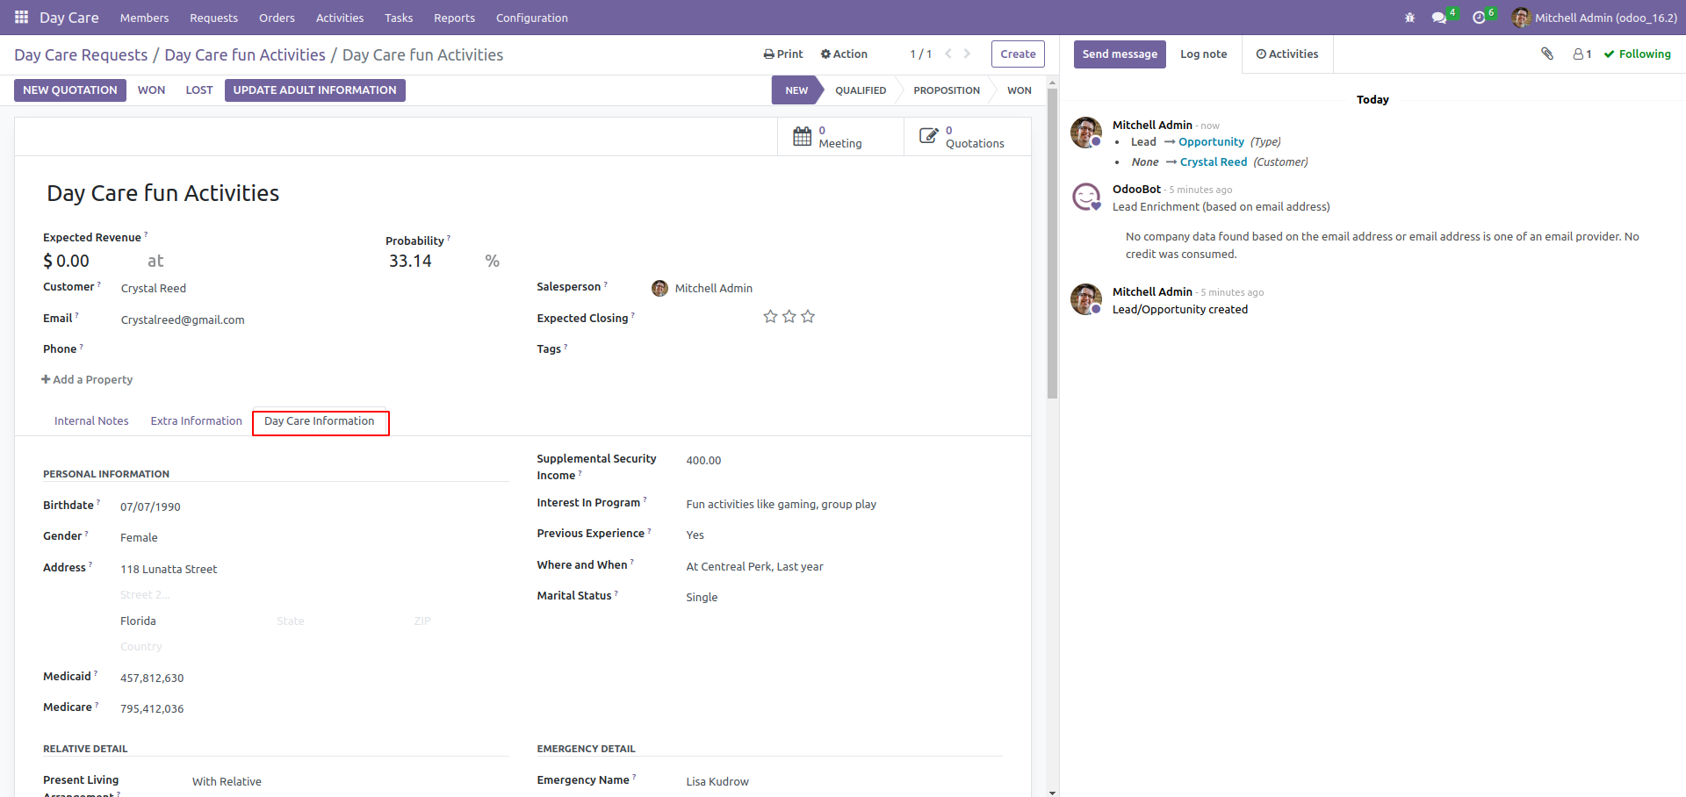
Task: Go to Day Care Requests breadcrumb
Action: [x=81, y=54]
